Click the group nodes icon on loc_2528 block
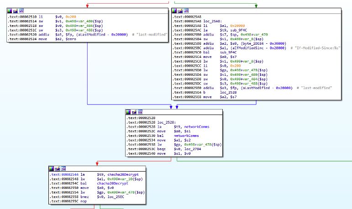 (140, 112)
